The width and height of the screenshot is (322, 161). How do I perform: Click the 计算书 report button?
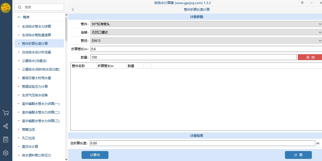click(95, 155)
